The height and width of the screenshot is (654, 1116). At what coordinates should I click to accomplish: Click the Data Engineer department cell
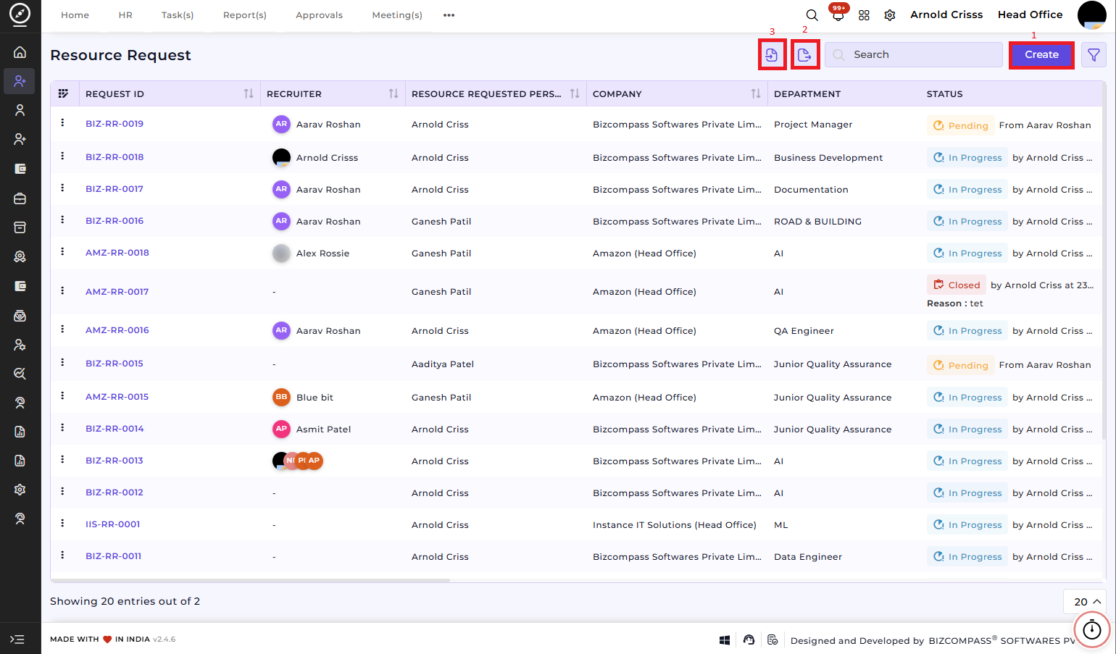(x=808, y=557)
